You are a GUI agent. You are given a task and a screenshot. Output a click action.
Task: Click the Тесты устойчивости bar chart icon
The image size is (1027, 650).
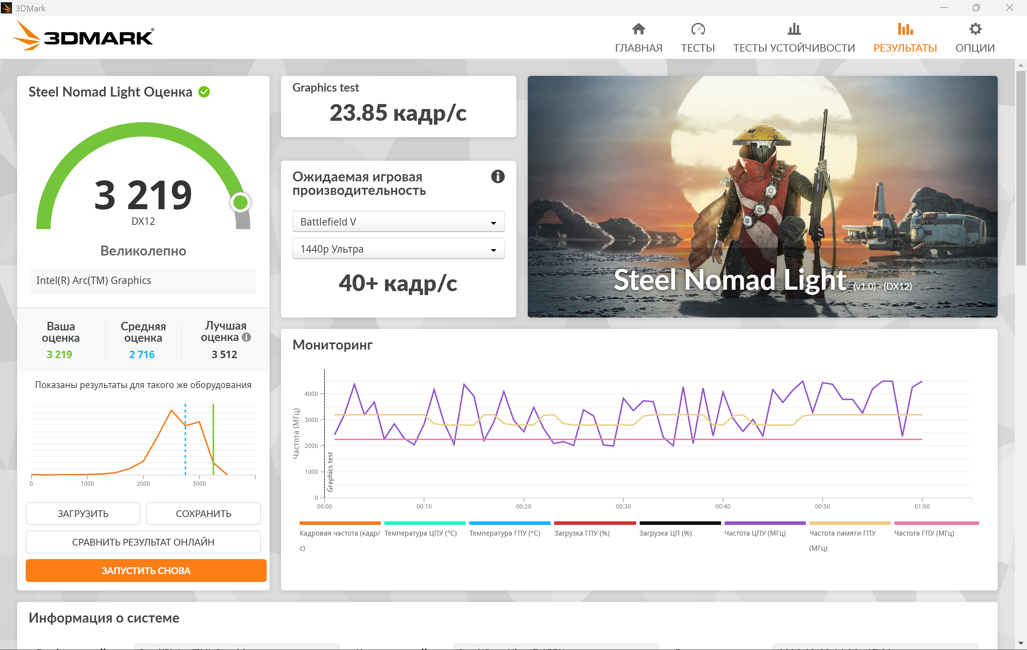click(x=794, y=29)
